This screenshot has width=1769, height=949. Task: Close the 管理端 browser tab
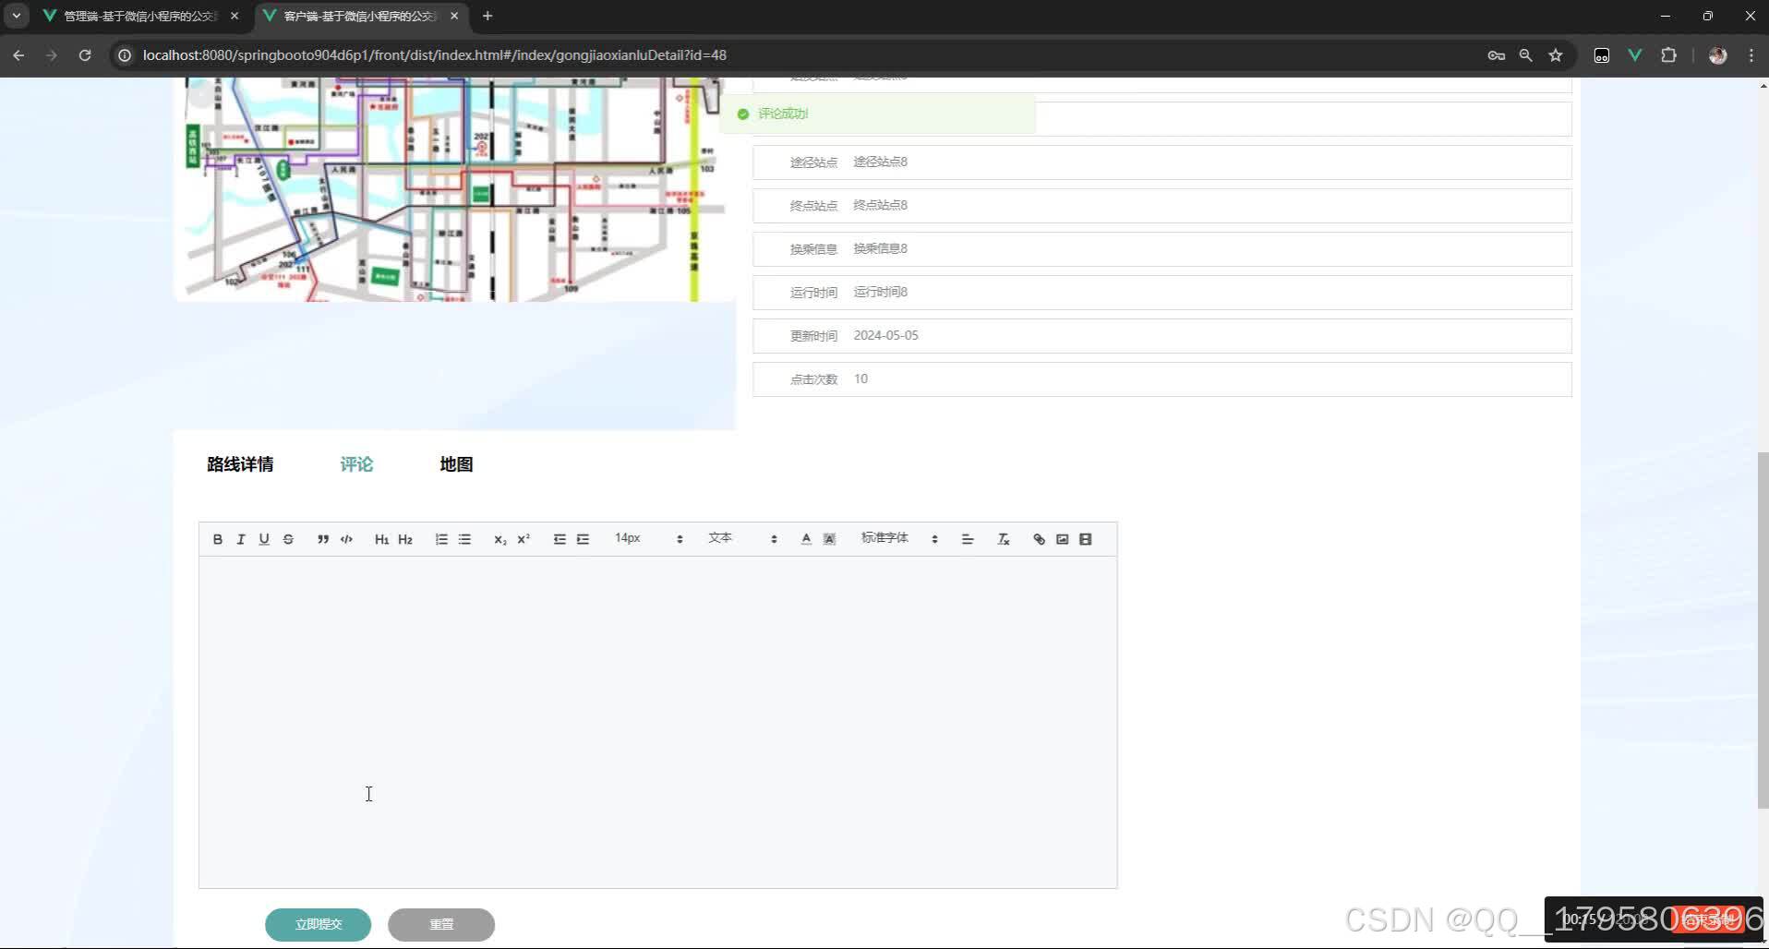[235, 16]
